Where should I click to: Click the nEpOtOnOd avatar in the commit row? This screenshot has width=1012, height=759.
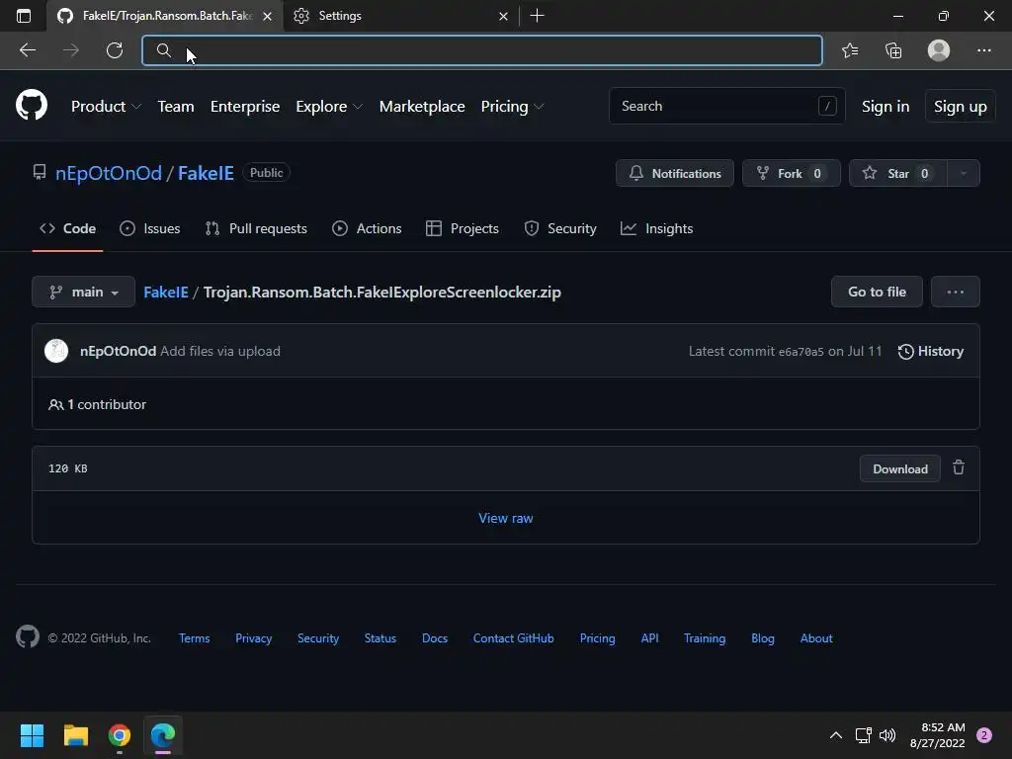(56, 351)
